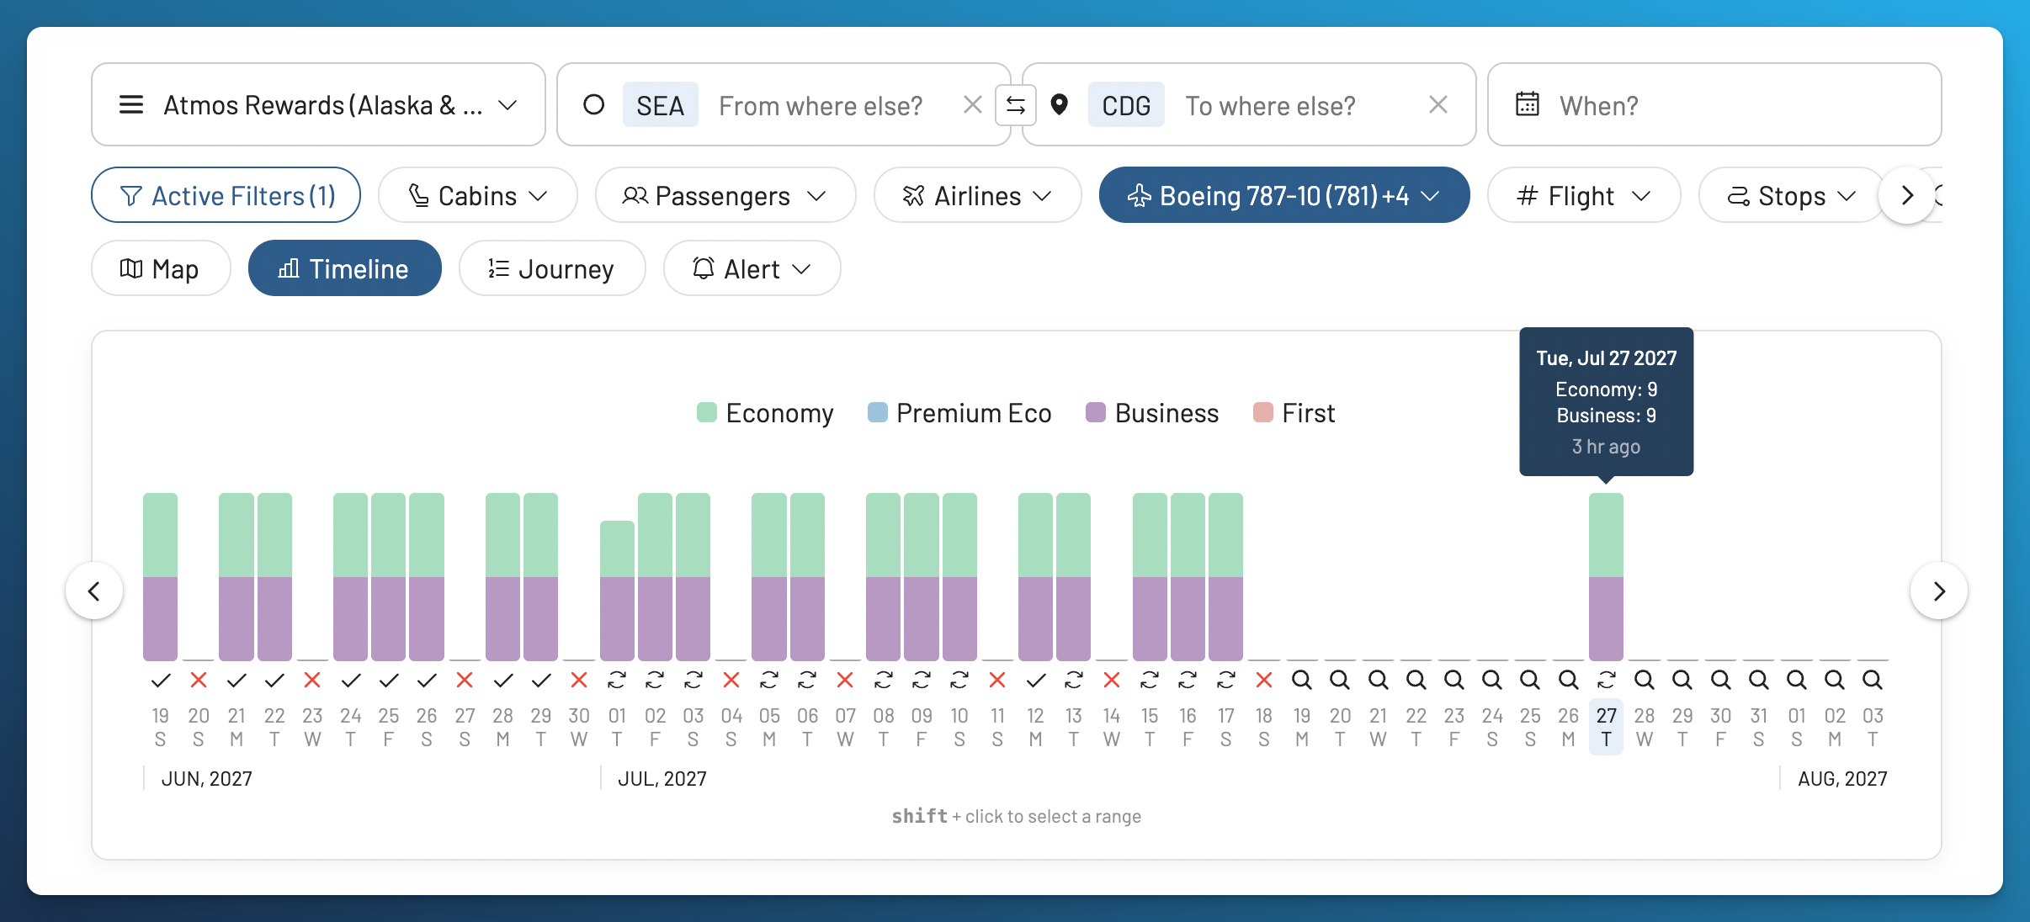The height and width of the screenshot is (922, 2030).
Task: Open the Flight number dropdown
Action: click(1584, 195)
